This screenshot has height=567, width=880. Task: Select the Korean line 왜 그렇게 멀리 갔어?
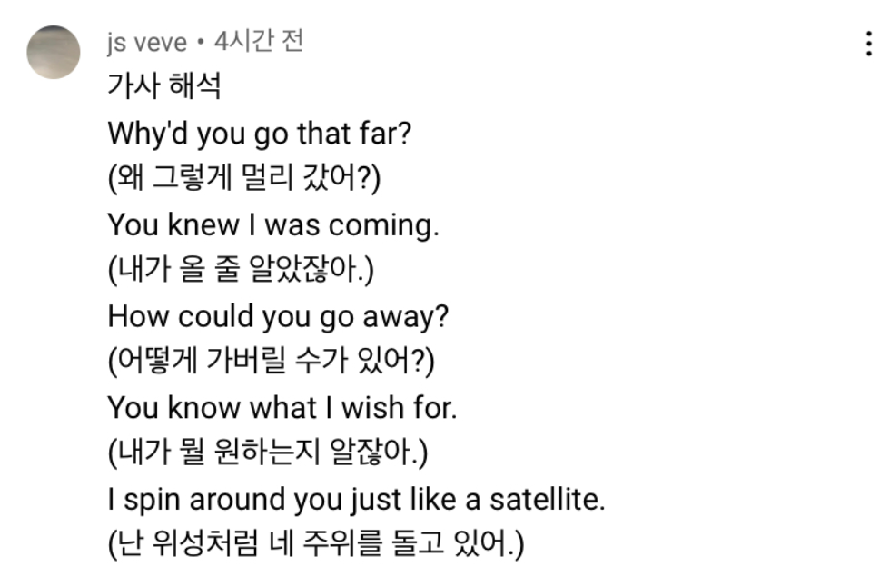(x=243, y=179)
